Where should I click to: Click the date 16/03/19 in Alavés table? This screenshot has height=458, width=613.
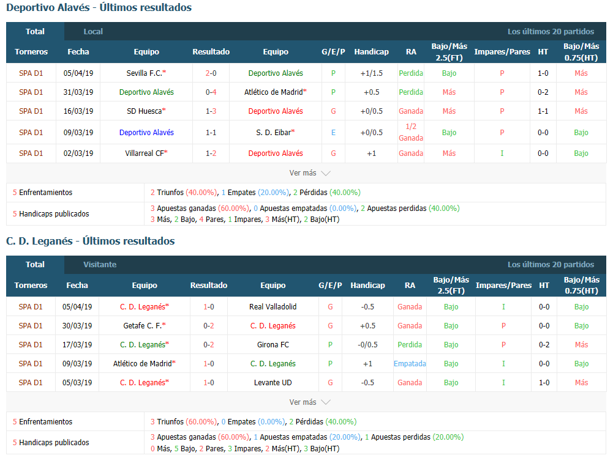click(x=78, y=111)
